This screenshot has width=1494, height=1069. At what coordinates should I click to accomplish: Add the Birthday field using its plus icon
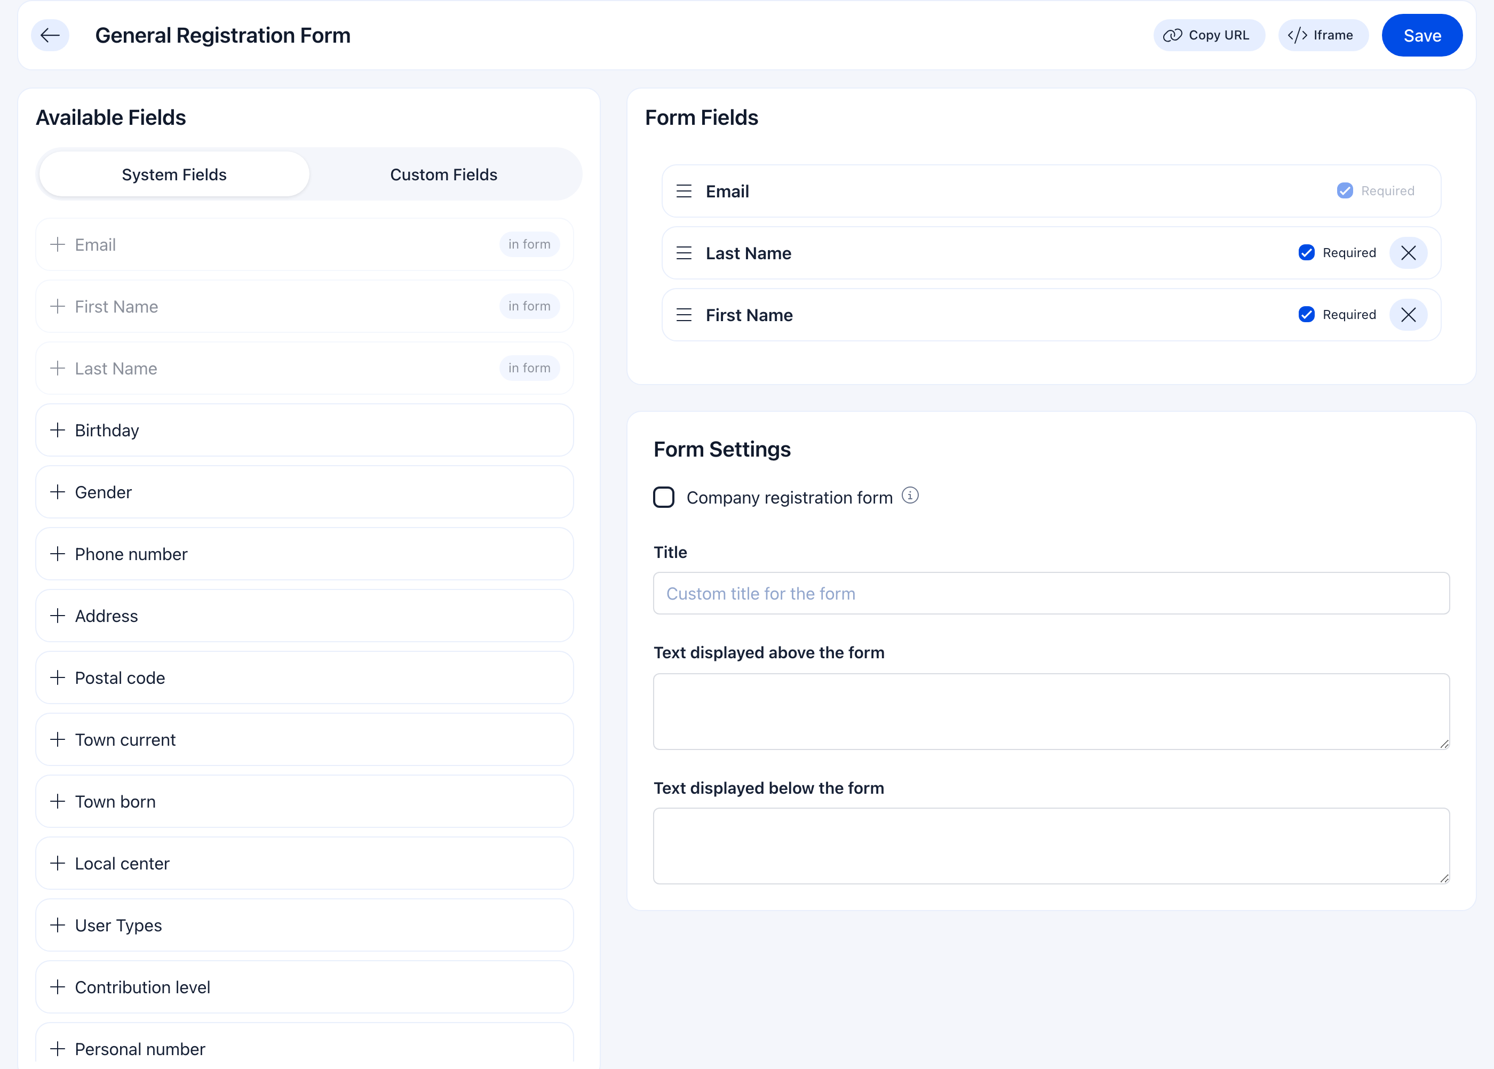click(58, 430)
